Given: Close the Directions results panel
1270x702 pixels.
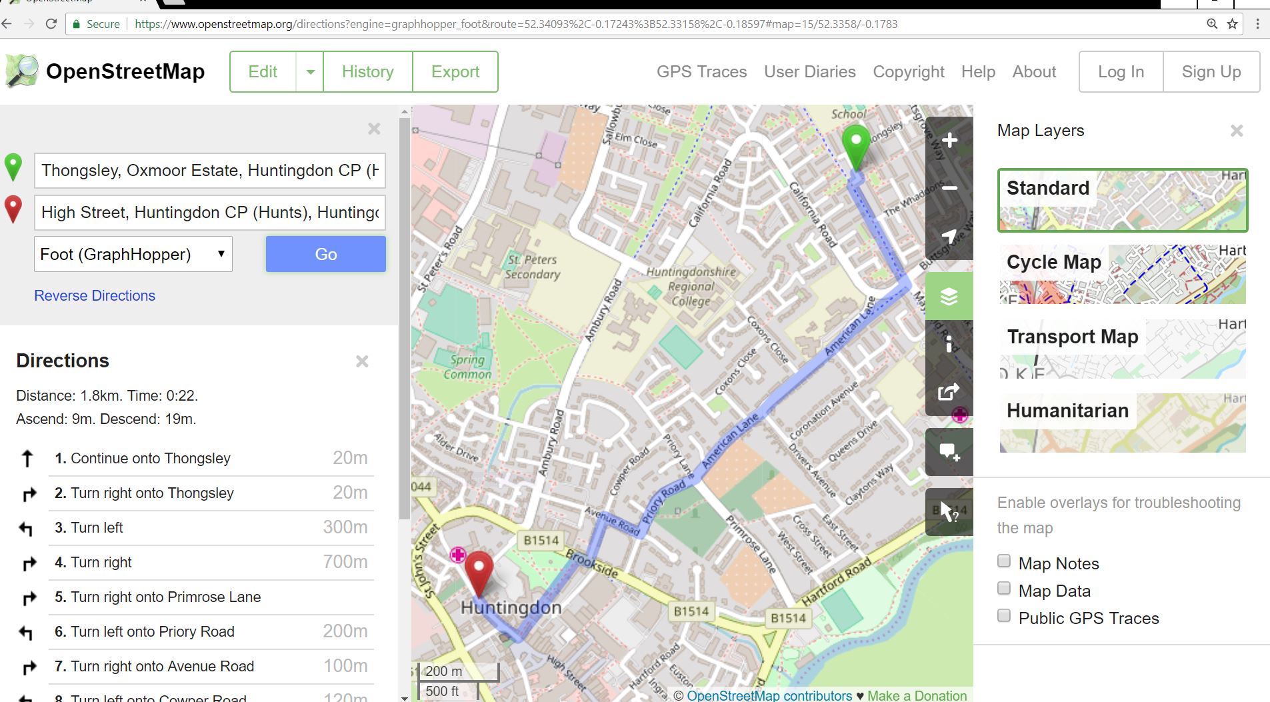Looking at the screenshot, I should 362,361.
